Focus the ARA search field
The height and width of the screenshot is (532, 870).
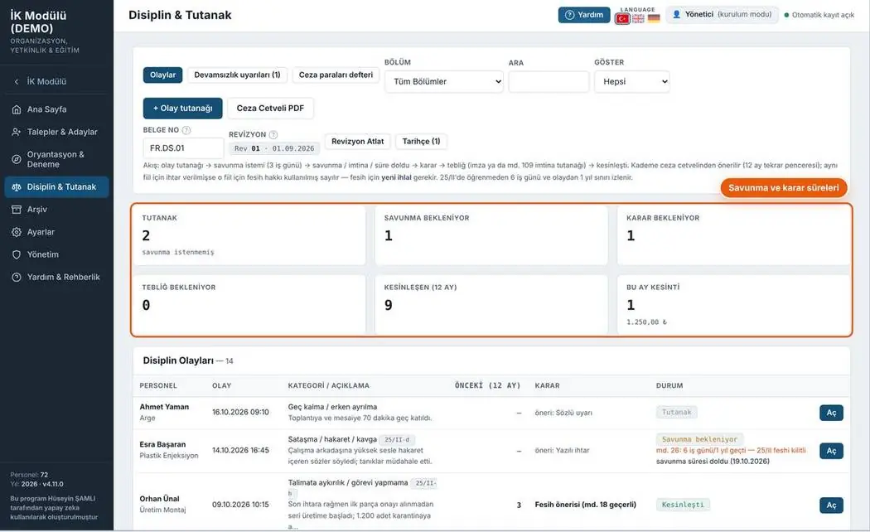tap(549, 81)
